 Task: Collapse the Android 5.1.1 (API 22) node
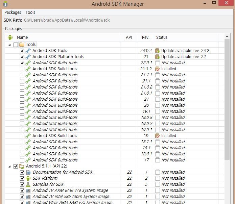(x=9, y=167)
